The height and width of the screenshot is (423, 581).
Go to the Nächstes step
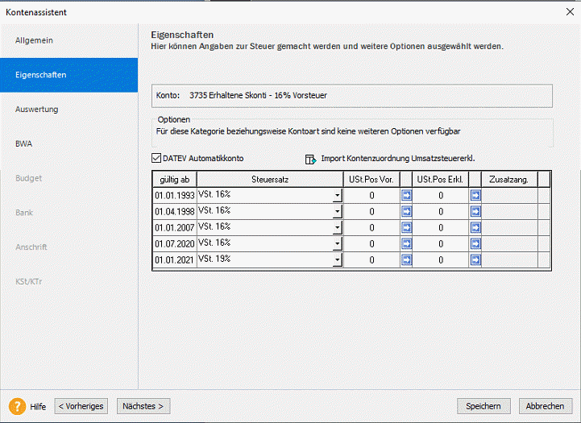(x=143, y=406)
